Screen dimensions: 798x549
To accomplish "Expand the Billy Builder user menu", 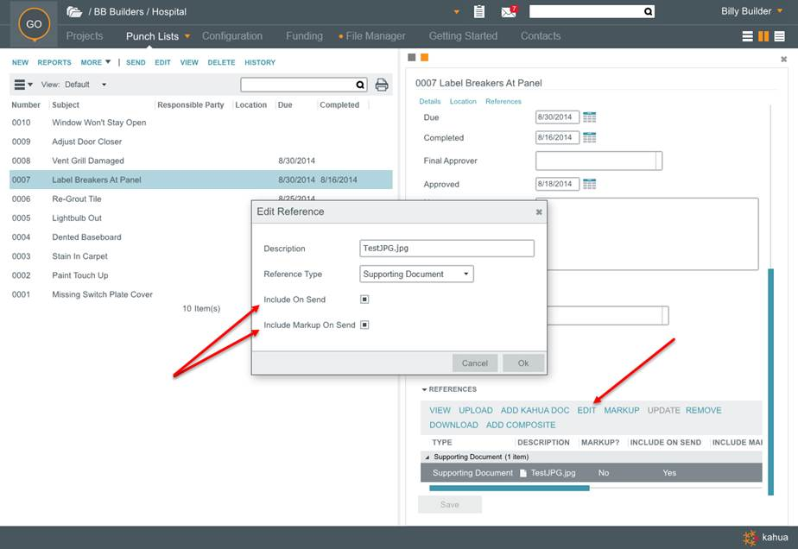I will coord(751,12).
